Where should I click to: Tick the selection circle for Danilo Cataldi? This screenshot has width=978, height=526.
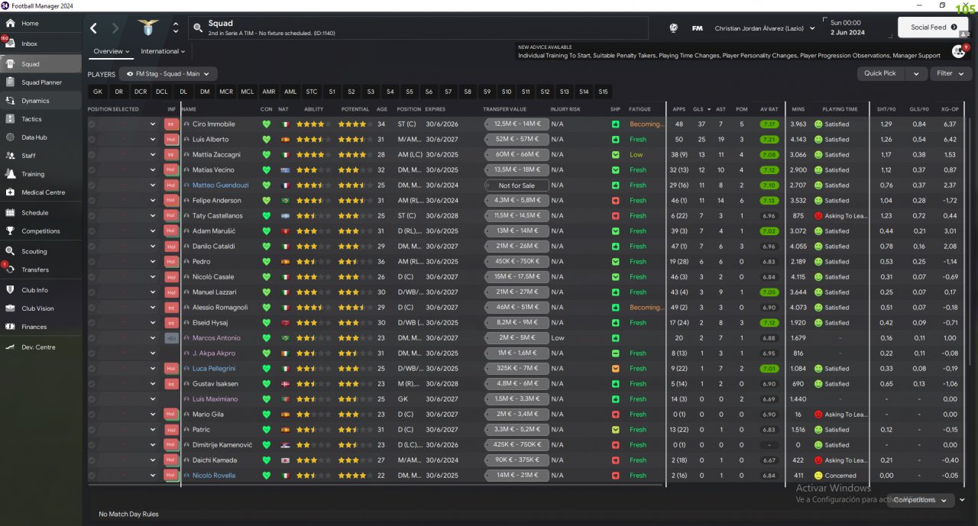coord(92,247)
